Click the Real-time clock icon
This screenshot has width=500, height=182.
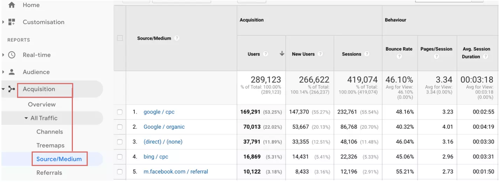pos(12,55)
